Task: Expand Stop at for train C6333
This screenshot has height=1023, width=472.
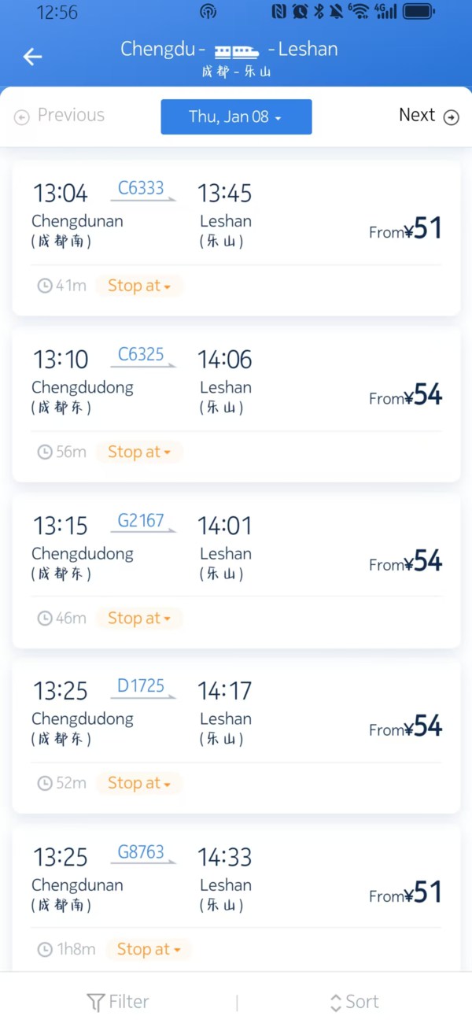Action: pyautogui.click(x=139, y=286)
